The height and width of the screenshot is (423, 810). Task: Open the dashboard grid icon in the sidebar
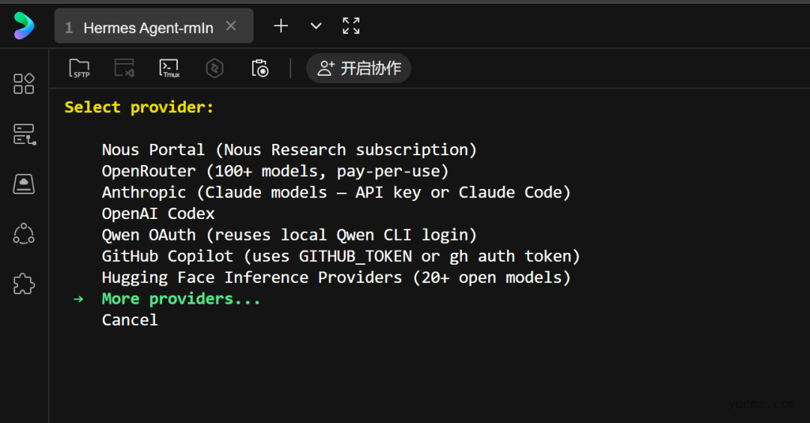[24, 83]
